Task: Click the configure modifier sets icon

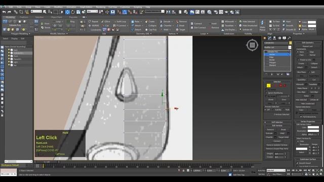Action: coord(288,74)
